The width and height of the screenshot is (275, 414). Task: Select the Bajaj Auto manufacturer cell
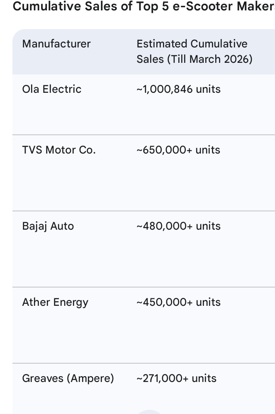coord(48,226)
